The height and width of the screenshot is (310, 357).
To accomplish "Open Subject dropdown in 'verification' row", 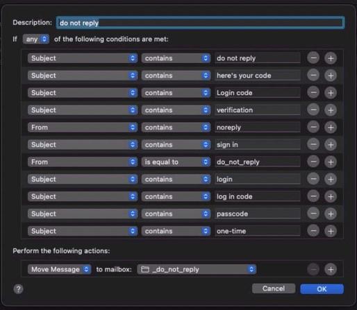I will pos(83,110).
